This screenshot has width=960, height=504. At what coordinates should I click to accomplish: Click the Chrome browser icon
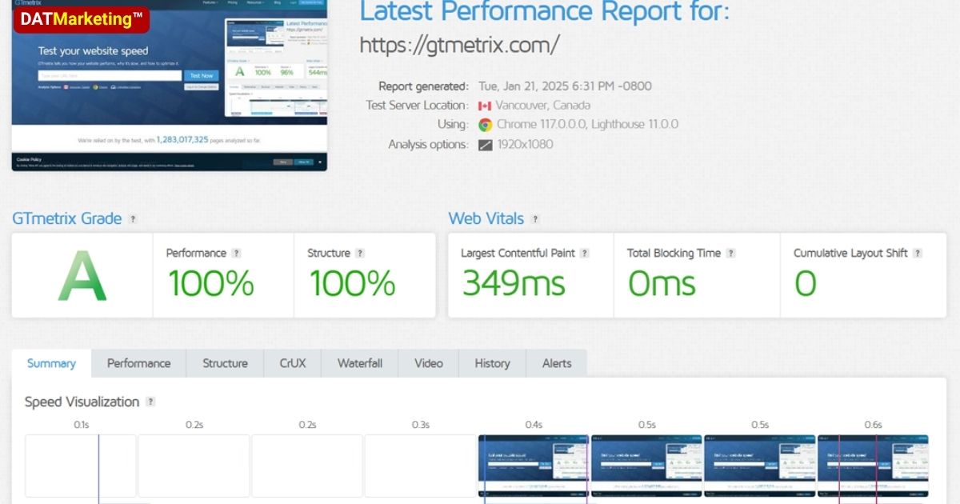[485, 125]
